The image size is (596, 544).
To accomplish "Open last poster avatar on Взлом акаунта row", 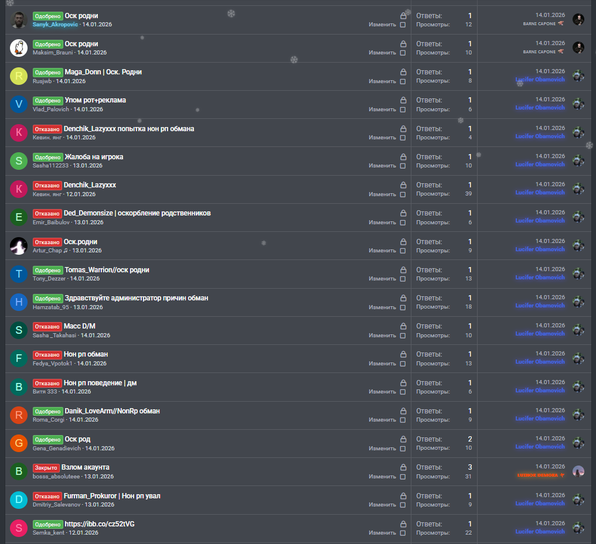I will [x=578, y=471].
